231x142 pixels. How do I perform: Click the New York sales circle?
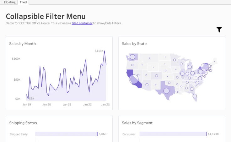(204, 67)
